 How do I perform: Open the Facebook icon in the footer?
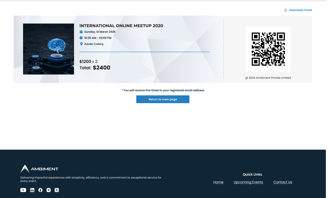(40, 190)
